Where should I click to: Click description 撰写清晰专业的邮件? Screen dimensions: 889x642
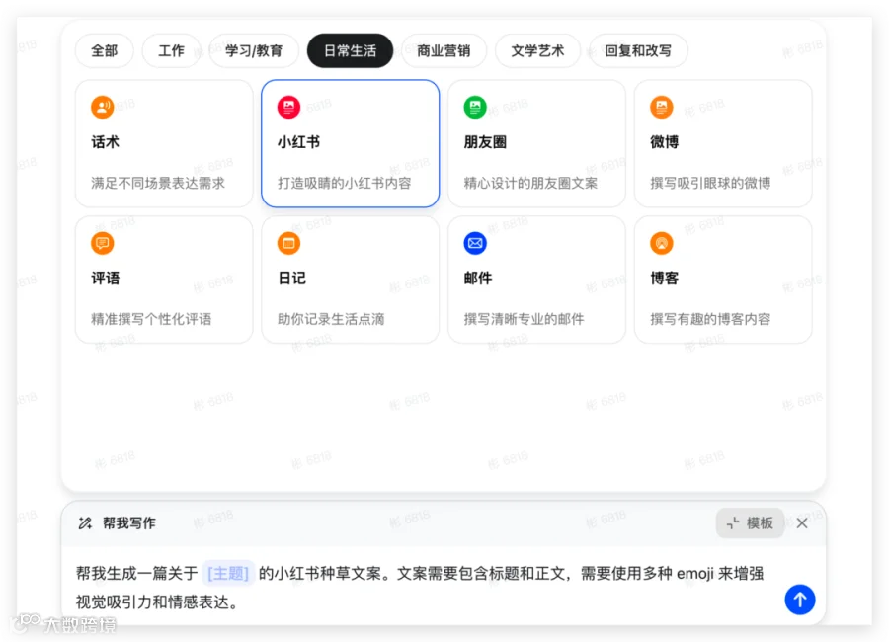[x=524, y=319]
